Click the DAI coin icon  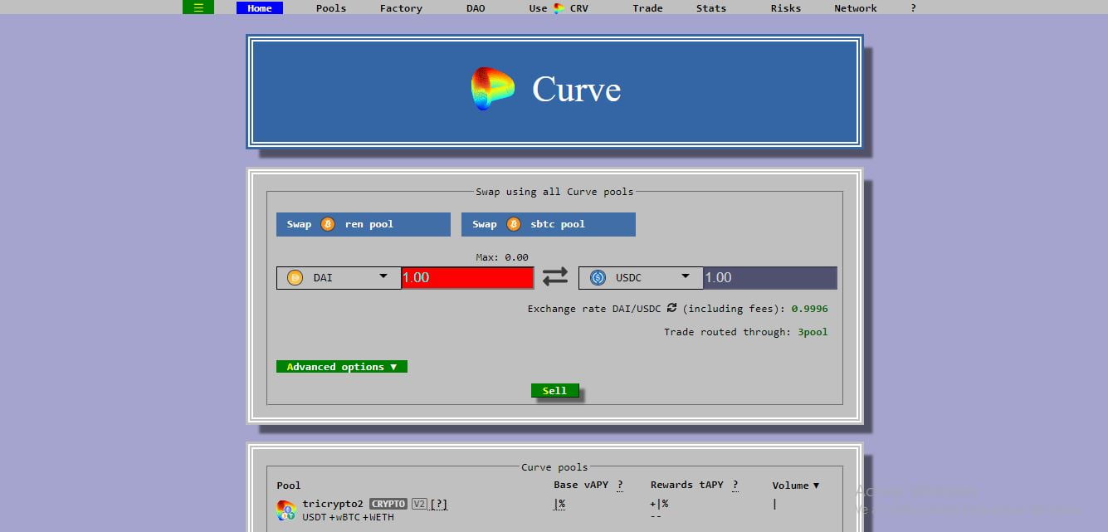click(295, 278)
